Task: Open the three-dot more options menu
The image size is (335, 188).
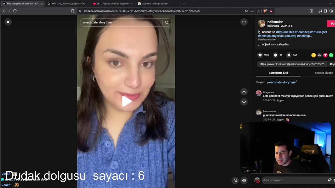Action: point(244,22)
